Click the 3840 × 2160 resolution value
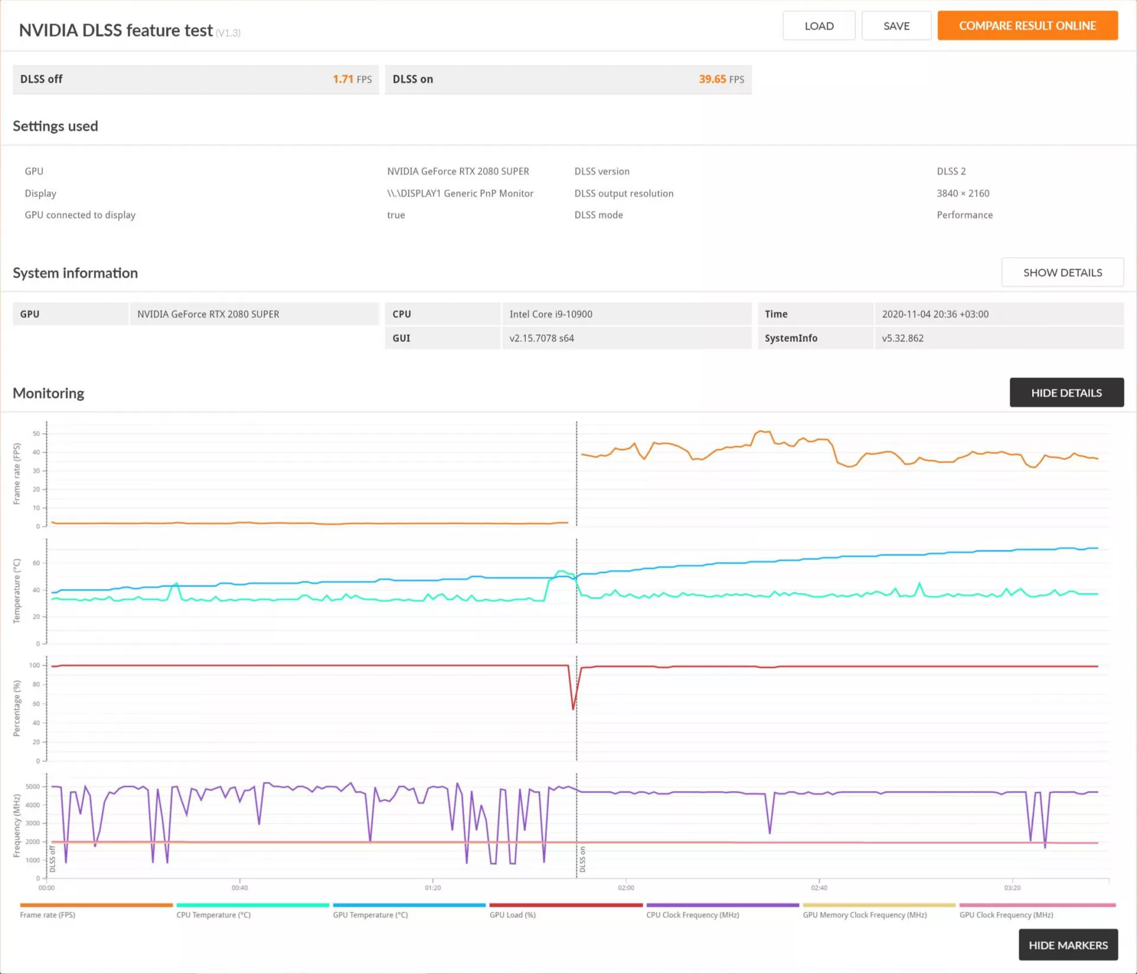1137x974 pixels. point(963,193)
